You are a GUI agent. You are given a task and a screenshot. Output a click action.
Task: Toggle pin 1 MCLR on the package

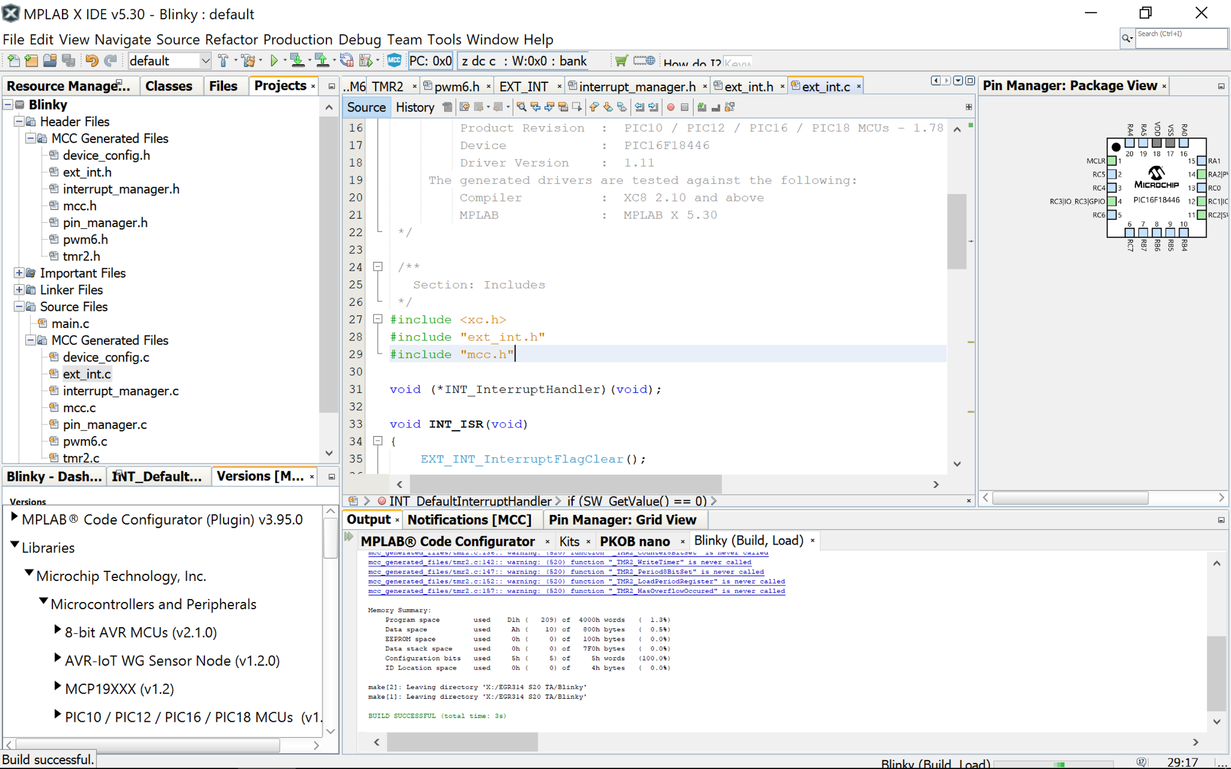pos(1112,160)
